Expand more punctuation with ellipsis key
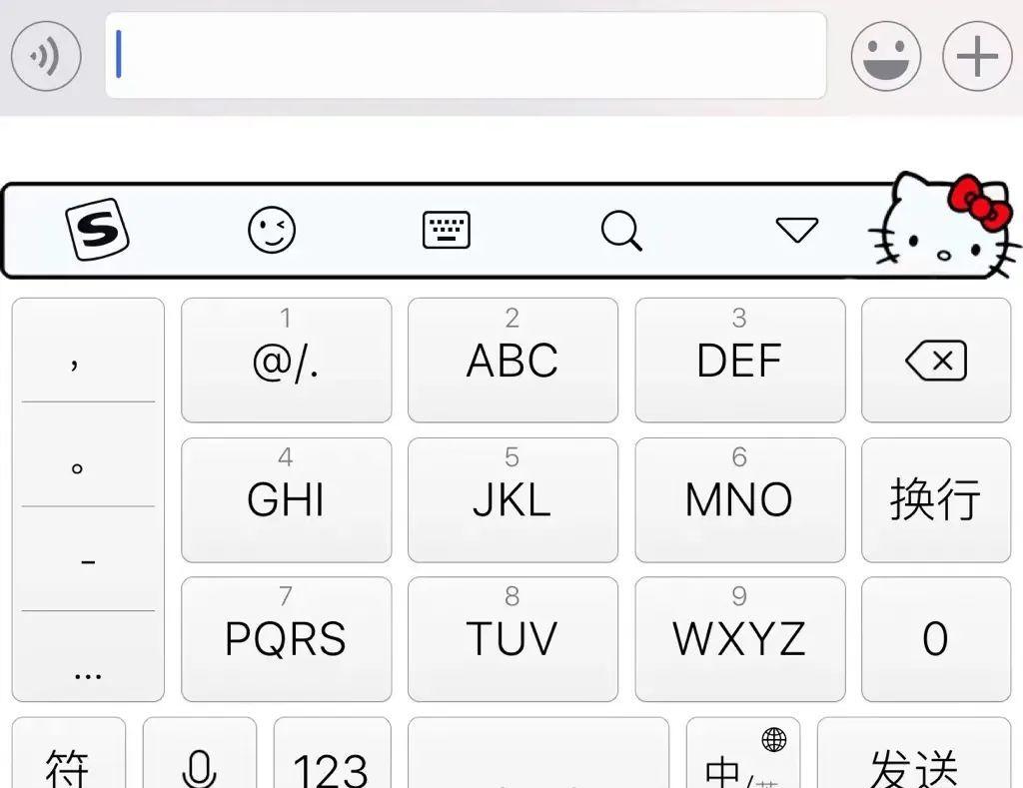Viewport: 1023px width, 788px height. pyautogui.click(x=88, y=657)
